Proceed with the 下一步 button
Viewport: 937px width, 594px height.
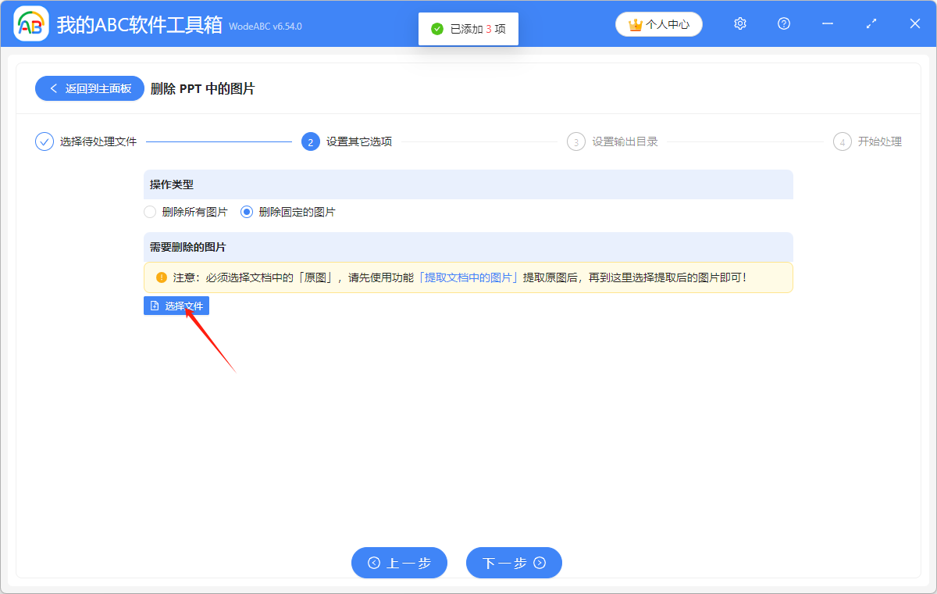coord(514,563)
